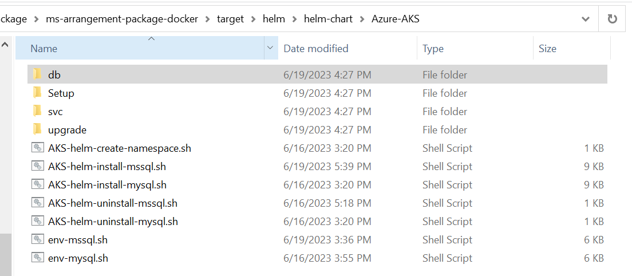632x276 pixels.
Task: Refresh the current folder view
Action: (x=612, y=19)
